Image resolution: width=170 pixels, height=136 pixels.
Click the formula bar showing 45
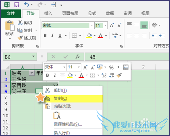[127, 57]
